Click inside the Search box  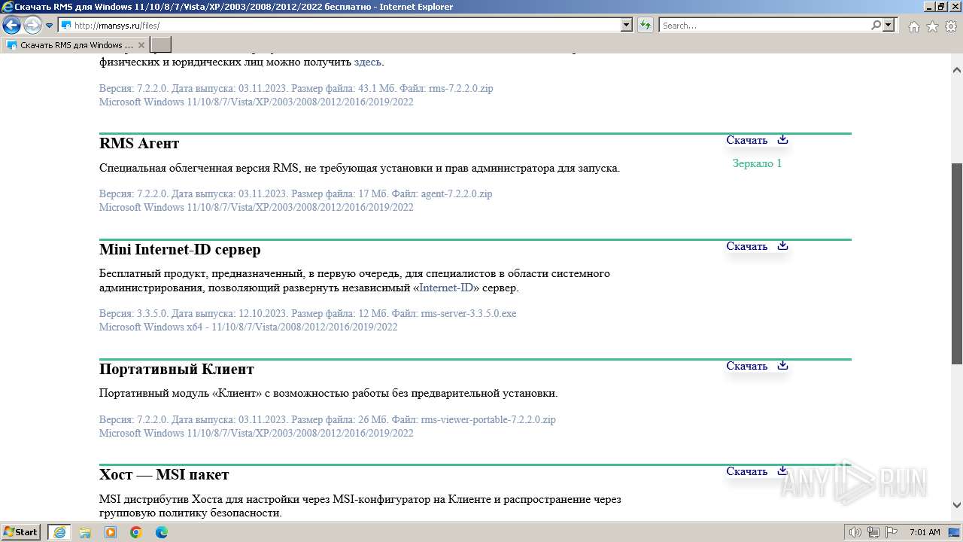click(764, 26)
